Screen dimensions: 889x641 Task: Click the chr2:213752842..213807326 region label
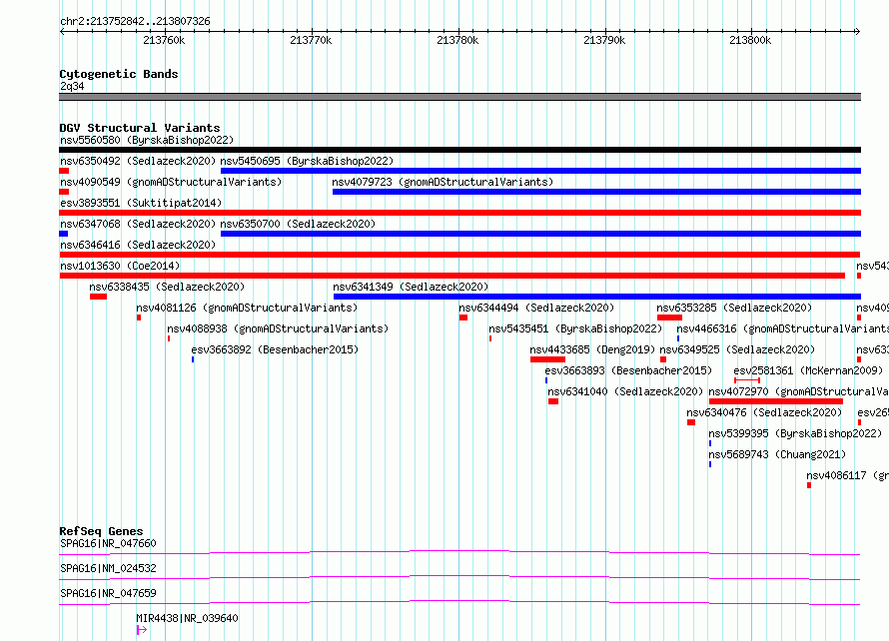tap(135, 21)
